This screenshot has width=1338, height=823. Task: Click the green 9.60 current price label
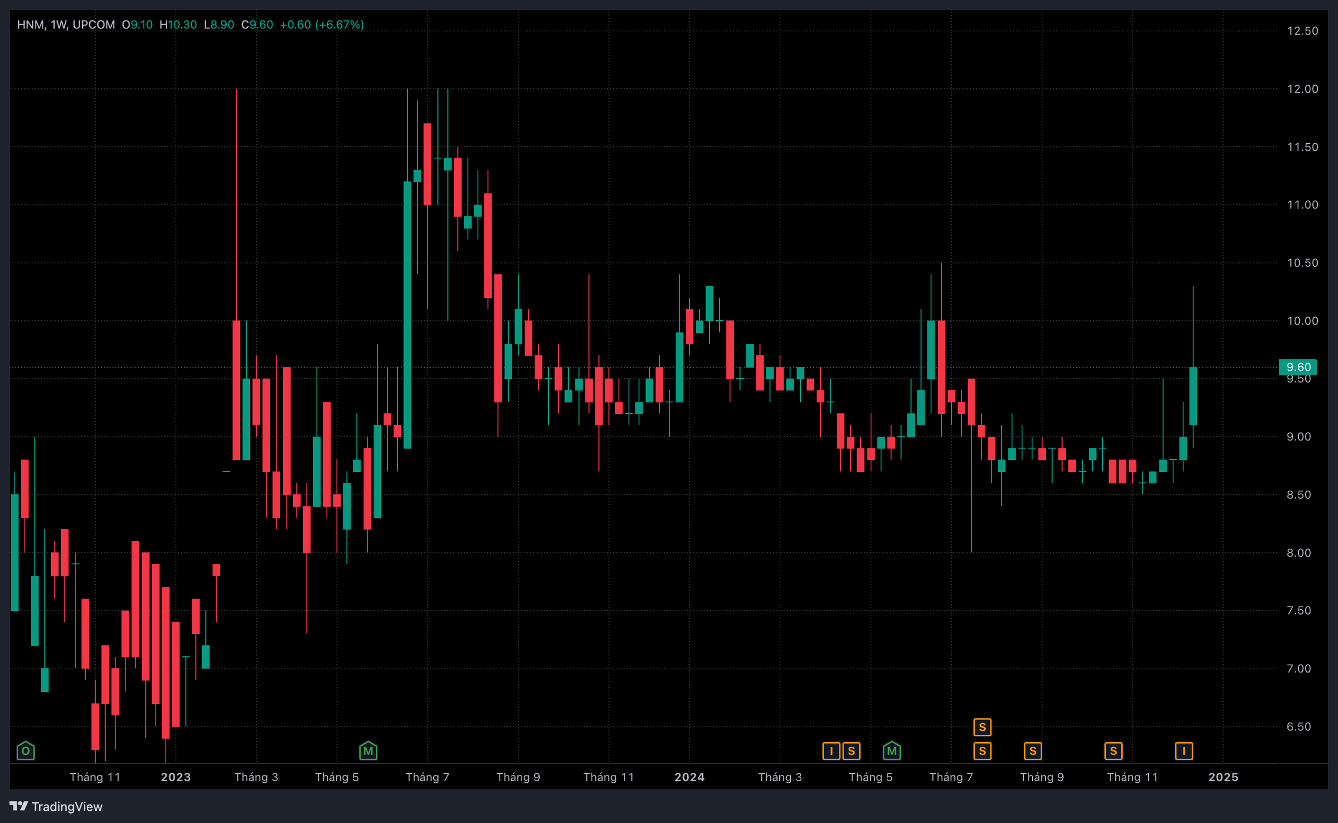tap(1298, 367)
